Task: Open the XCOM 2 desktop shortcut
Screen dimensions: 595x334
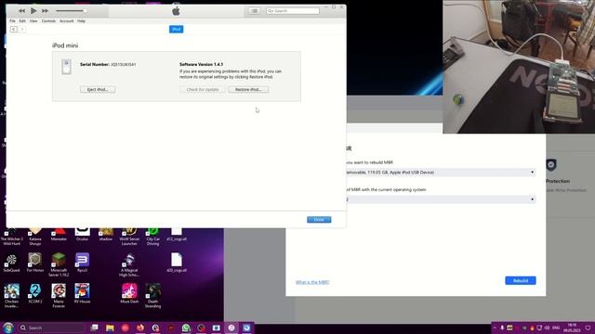Action: (35, 293)
